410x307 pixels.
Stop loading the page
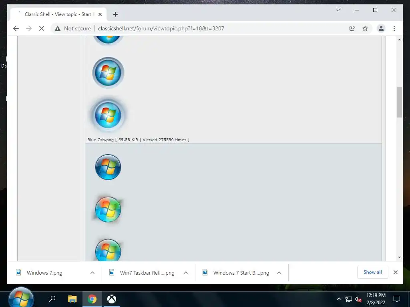pyautogui.click(x=42, y=28)
